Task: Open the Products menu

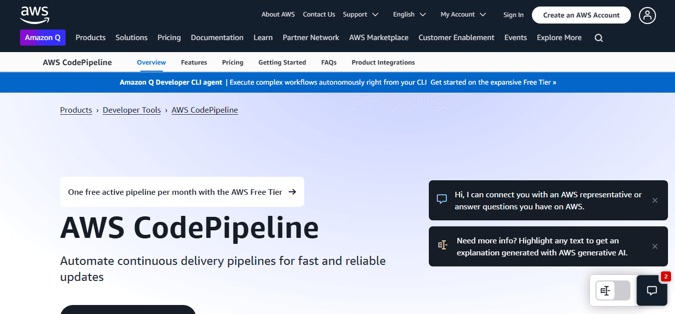Action: click(91, 38)
